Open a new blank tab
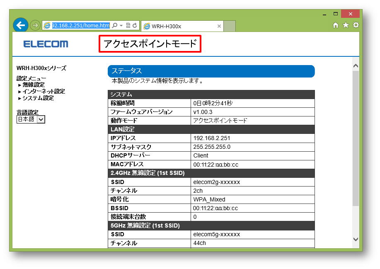 229,26
